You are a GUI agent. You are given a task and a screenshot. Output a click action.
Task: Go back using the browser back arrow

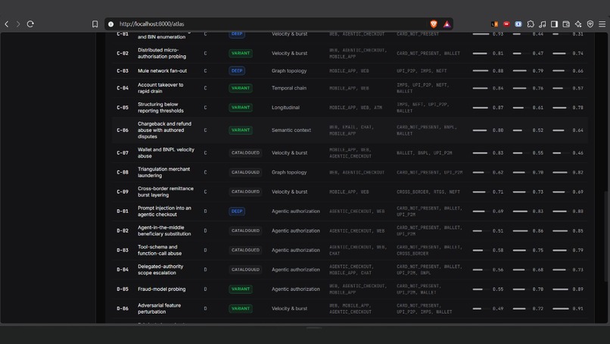point(7,24)
